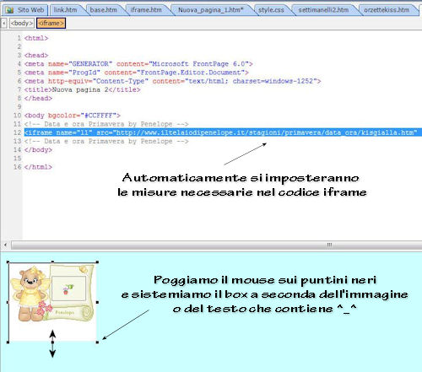This screenshot has height=372, width=422.
Task: Click the code pane scroll left arrow
Action: pos(5,245)
